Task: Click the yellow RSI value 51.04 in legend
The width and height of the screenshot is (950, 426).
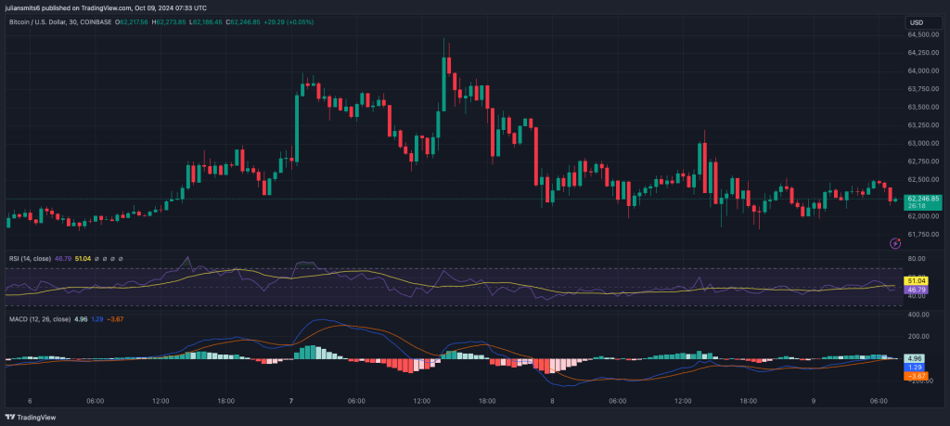Action: 83,259
